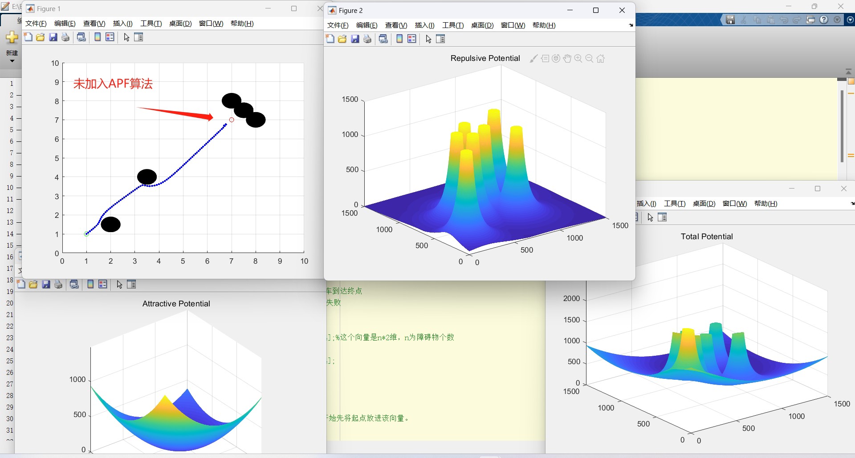Click New Figure icon in Figure 1 toolbar
The width and height of the screenshot is (855, 458).
(x=28, y=37)
